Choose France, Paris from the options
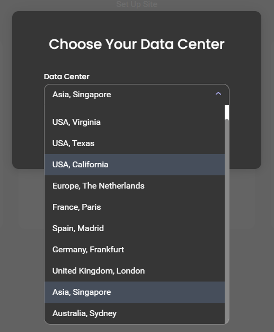 [135, 207]
